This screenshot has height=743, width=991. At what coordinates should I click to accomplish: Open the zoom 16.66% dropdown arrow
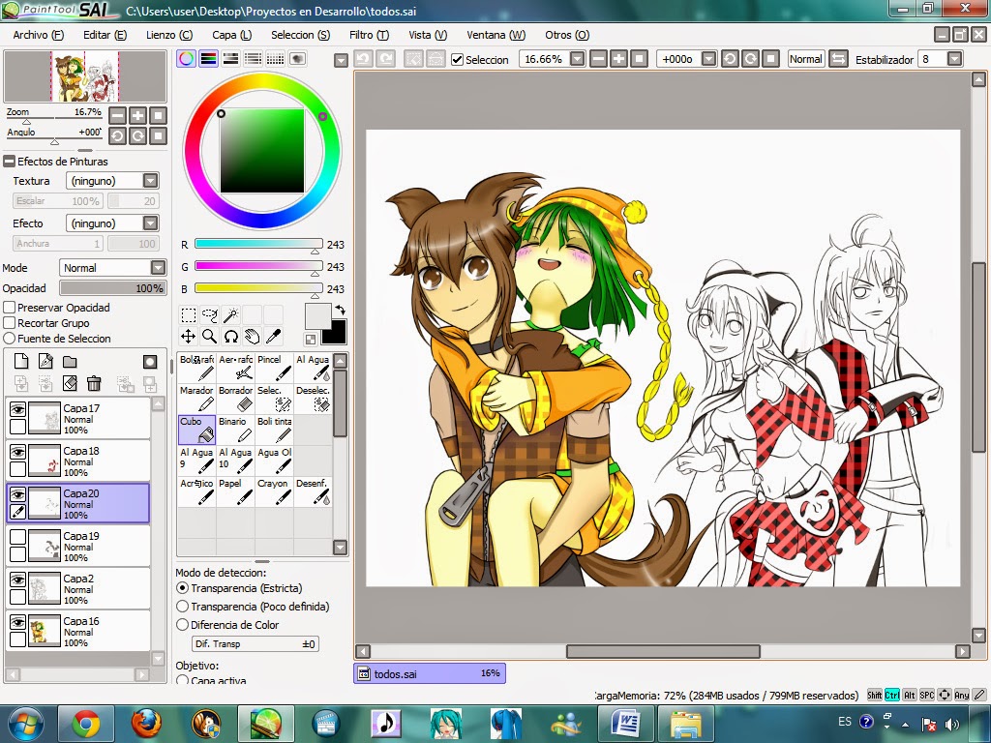point(577,59)
